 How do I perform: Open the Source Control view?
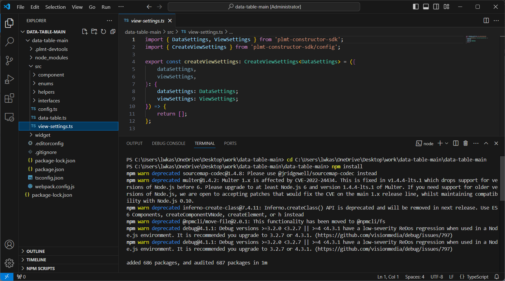click(9, 61)
